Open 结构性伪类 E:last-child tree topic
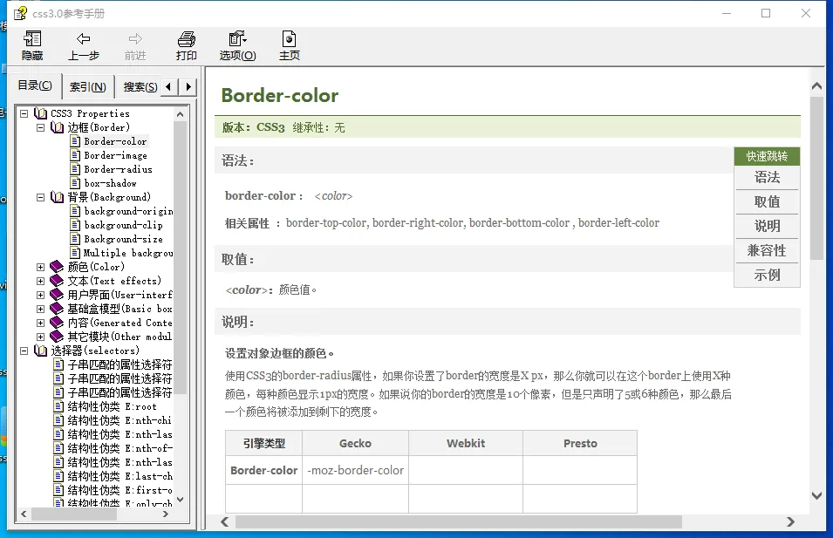The width and height of the screenshot is (833, 538). coord(120,476)
